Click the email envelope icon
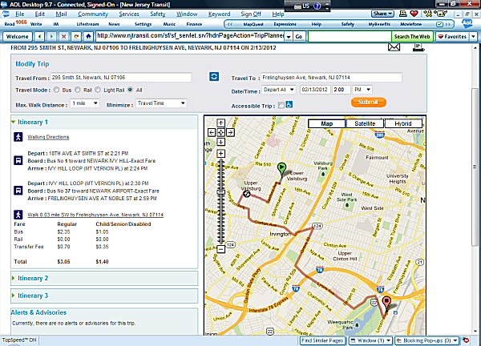The width and height of the screenshot is (481, 346). [x=394, y=47]
